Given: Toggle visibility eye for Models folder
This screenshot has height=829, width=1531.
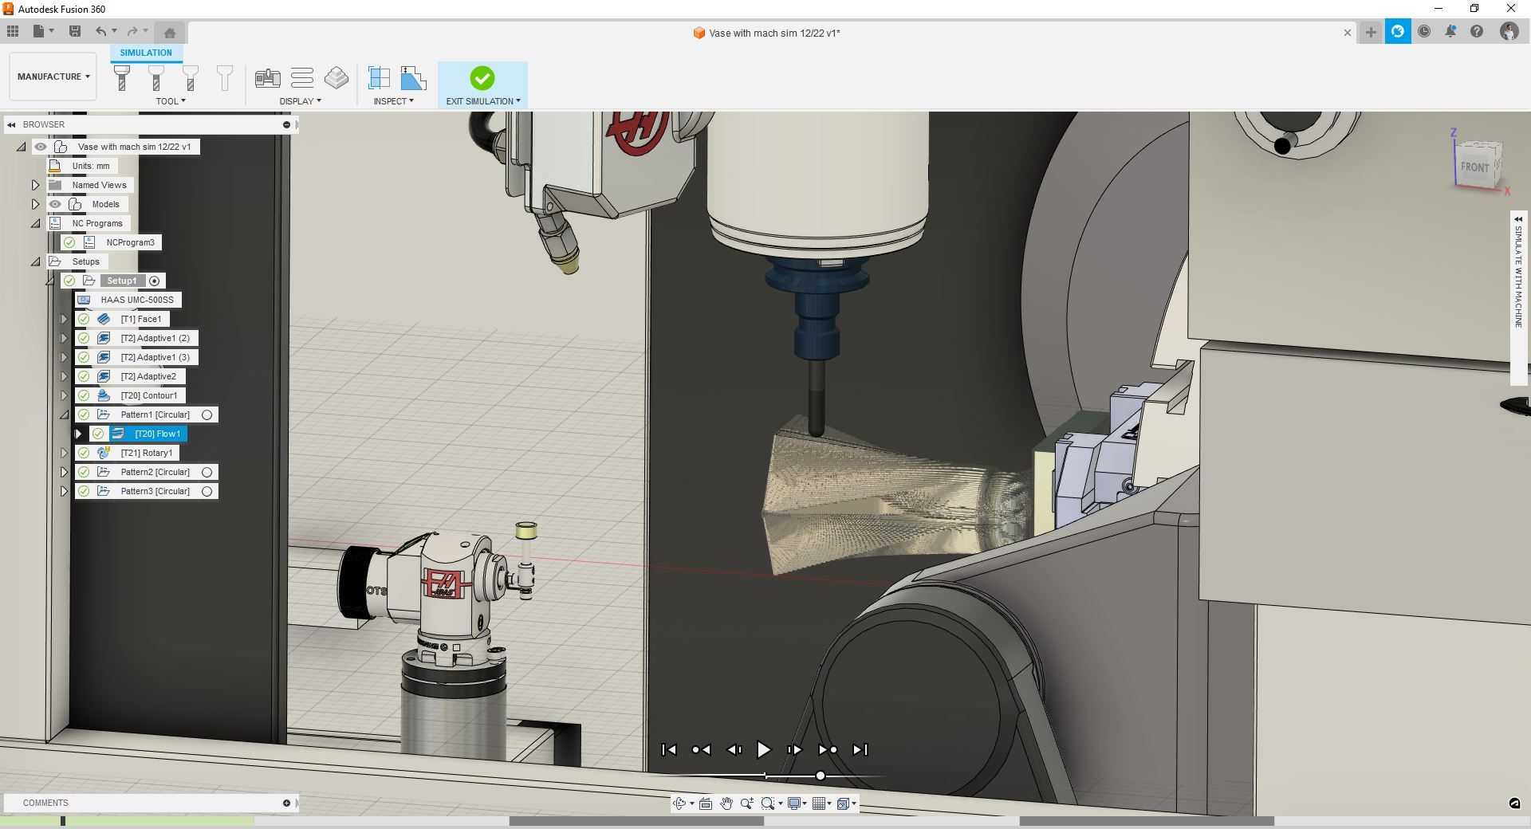Looking at the screenshot, I should pos(55,204).
